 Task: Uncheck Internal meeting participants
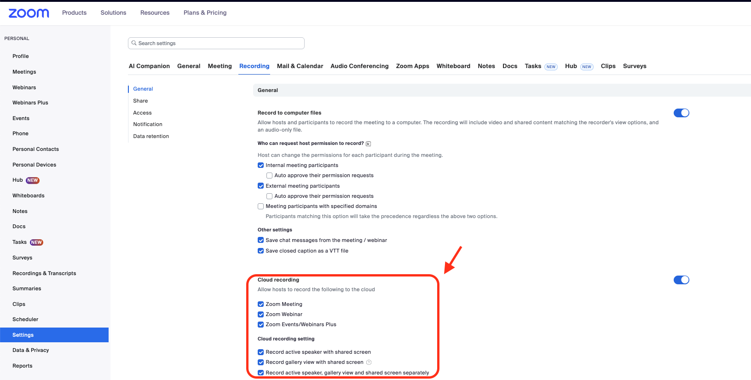[260, 165]
